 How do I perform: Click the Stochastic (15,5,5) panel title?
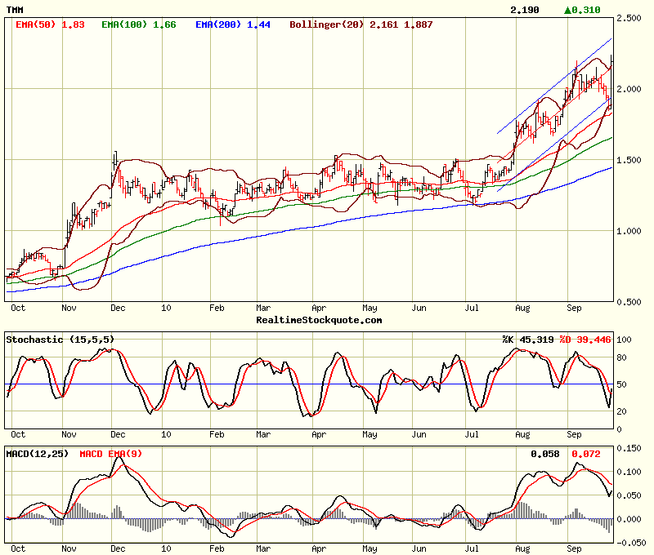(60, 340)
